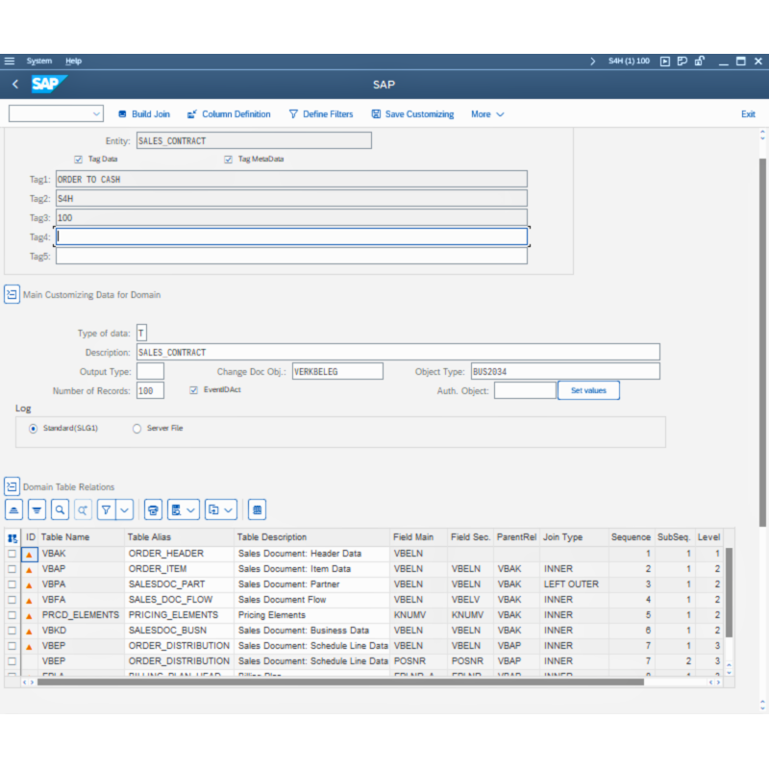Click the print icon in table toolbar
769x769 pixels.
[153, 509]
